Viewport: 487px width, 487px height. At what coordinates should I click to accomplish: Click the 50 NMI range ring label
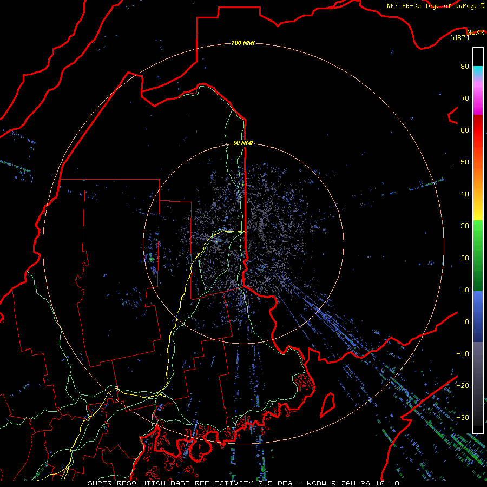tap(243, 143)
